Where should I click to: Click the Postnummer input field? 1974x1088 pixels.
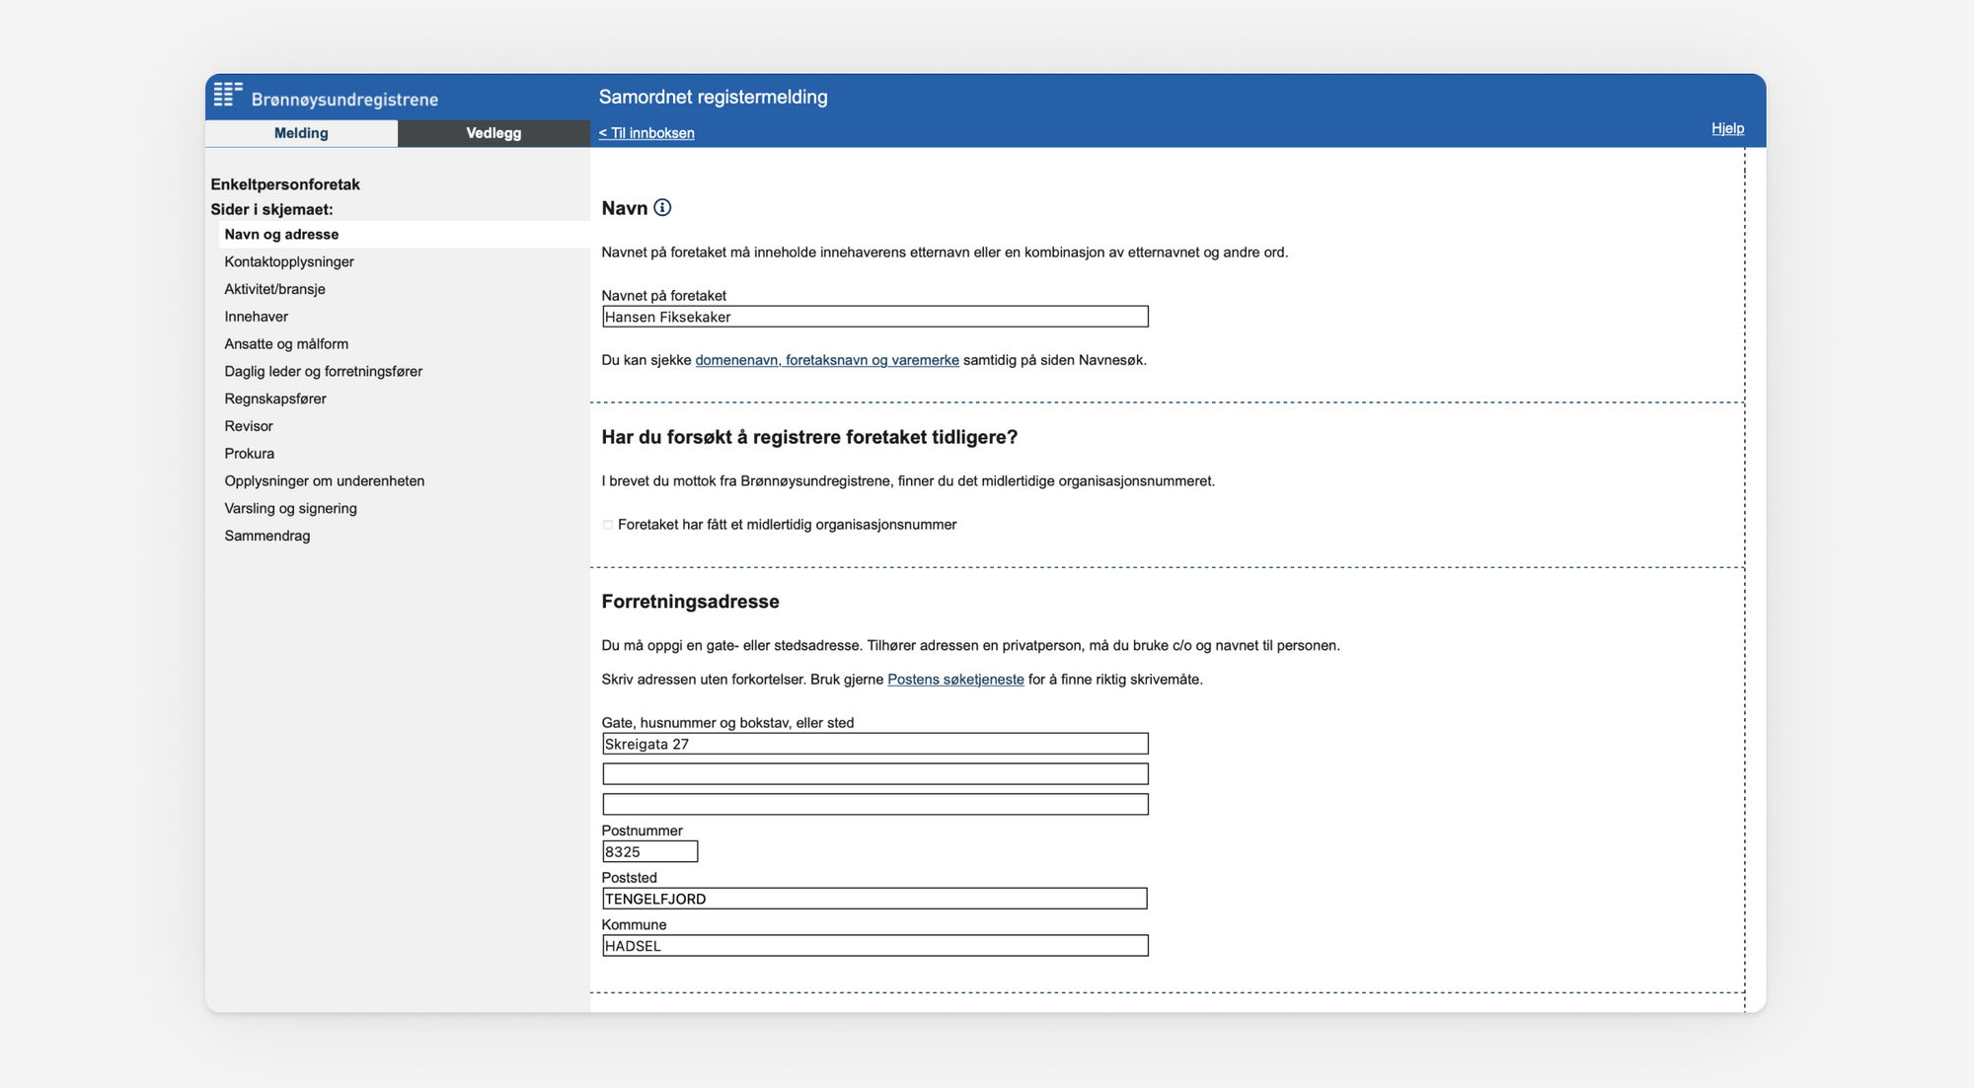click(x=649, y=851)
